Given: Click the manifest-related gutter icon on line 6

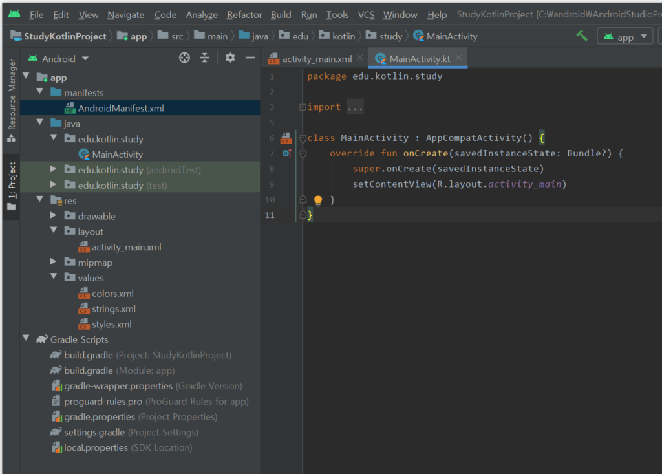Looking at the screenshot, I should point(286,138).
